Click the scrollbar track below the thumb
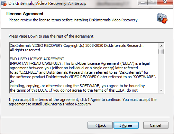This screenshot has height=134, width=174. (161, 71)
